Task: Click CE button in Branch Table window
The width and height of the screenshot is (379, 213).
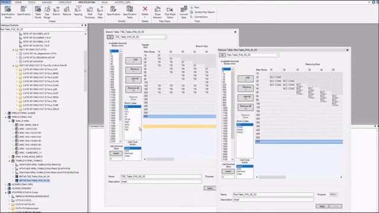Action: point(110,37)
